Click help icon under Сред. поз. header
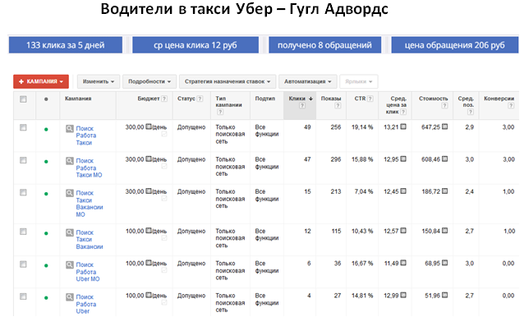 click(x=471, y=112)
